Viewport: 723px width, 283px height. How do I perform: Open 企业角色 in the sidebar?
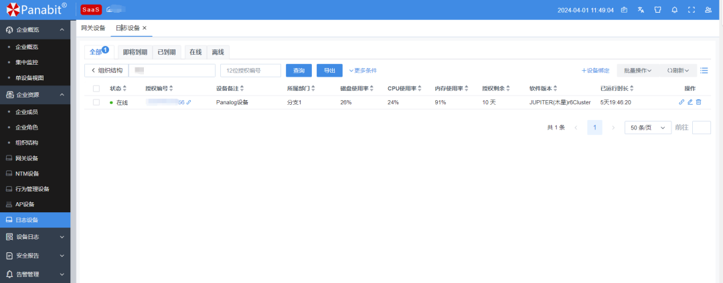click(x=35, y=127)
